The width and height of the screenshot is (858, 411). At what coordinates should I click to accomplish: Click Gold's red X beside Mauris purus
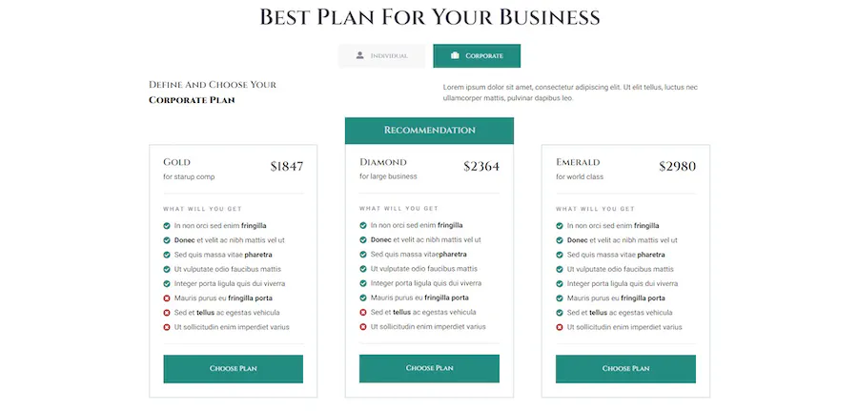point(167,298)
